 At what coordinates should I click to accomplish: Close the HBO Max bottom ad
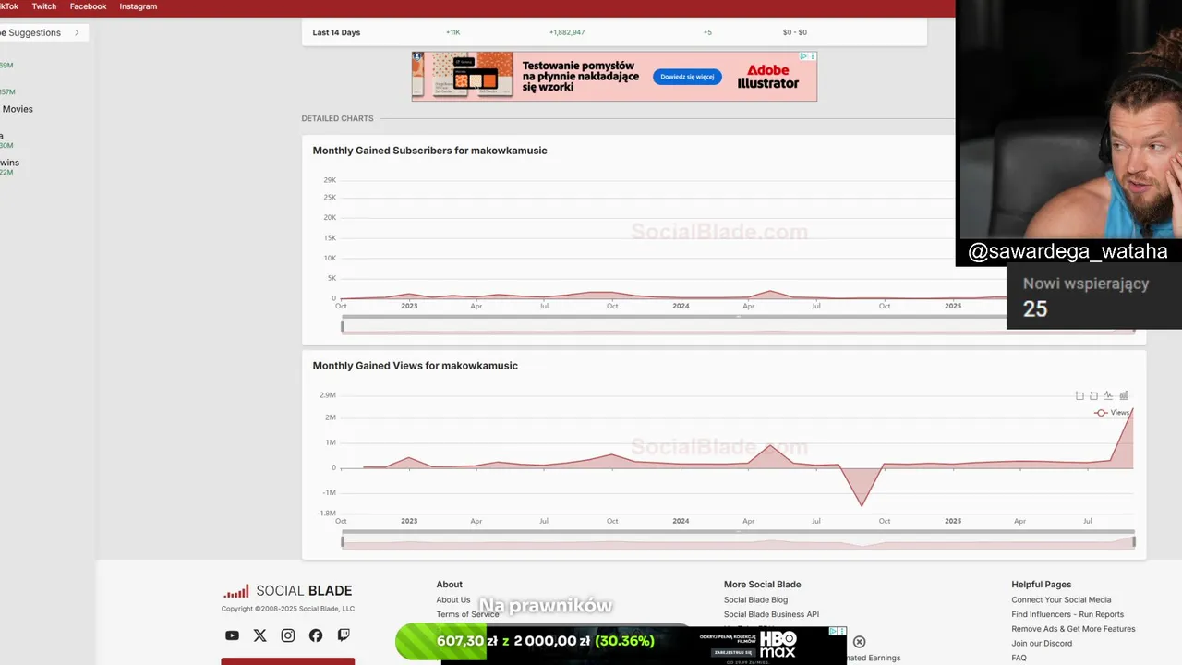click(859, 642)
